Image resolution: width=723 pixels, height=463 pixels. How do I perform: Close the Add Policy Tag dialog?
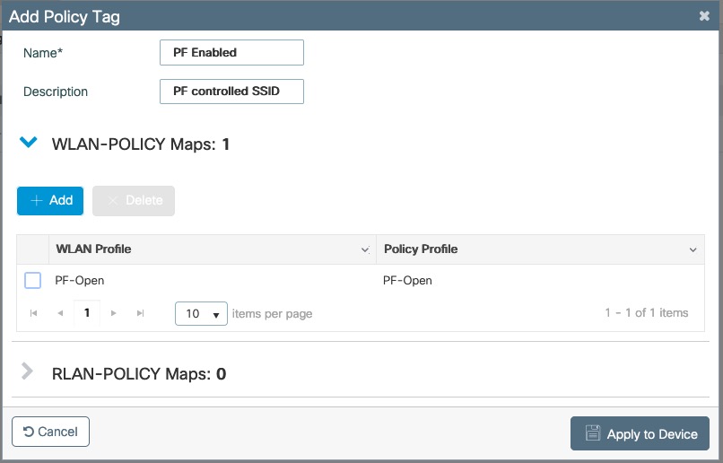pyautogui.click(x=704, y=16)
